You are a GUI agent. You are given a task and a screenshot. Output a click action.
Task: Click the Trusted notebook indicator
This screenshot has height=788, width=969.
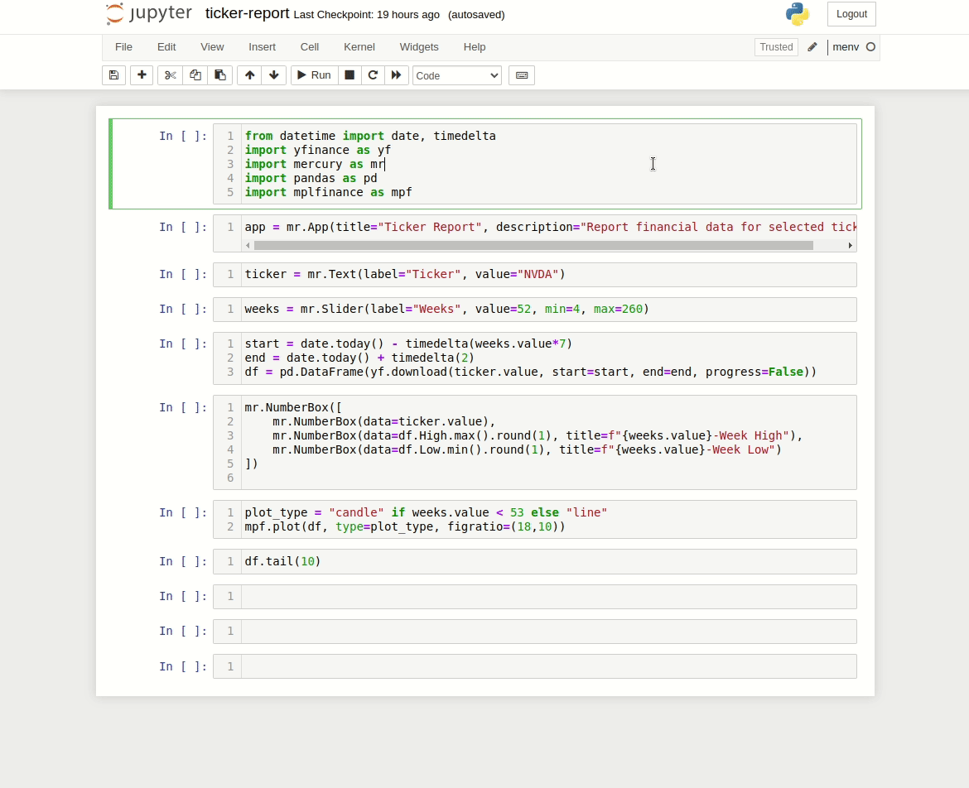[x=776, y=47]
